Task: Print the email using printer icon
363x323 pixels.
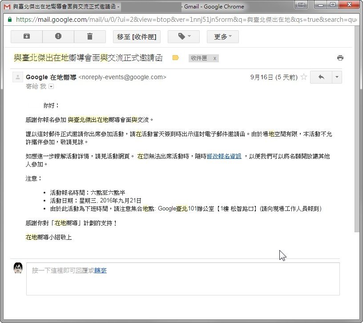Action: tap(340, 58)
